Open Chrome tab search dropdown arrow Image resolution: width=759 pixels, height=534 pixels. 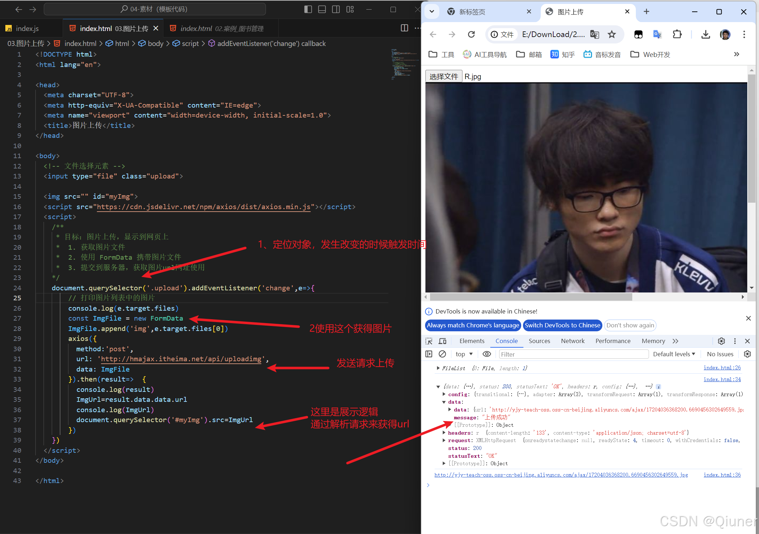(432, 11)
